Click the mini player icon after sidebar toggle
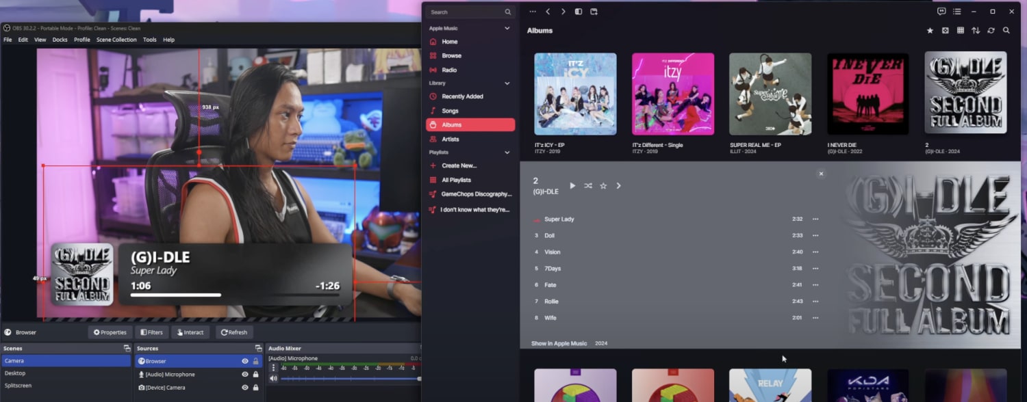1027x402 pixels. click(x=594, y=12)
